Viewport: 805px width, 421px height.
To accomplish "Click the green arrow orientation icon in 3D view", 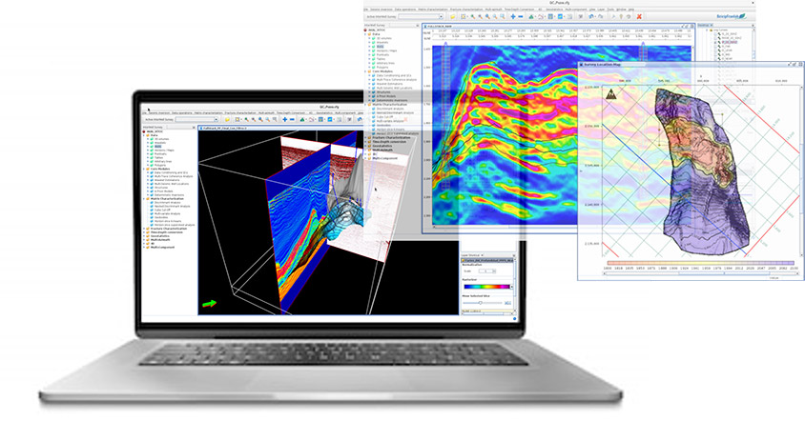I will pos(207,304).
